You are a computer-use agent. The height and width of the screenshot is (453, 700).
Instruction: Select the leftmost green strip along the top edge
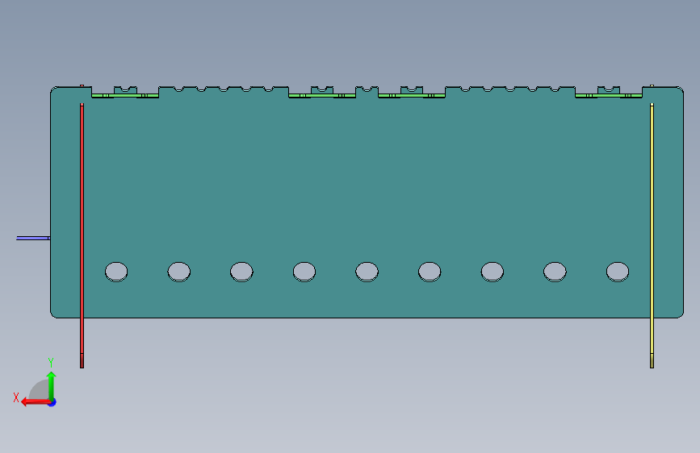point(125,95)
